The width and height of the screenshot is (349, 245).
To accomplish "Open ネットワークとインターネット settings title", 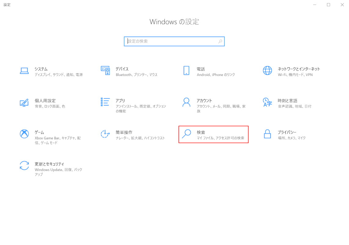I will (x=299, y=69).
